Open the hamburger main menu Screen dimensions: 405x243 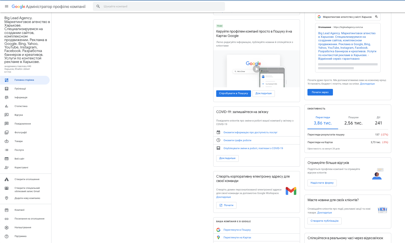point(7,6)
